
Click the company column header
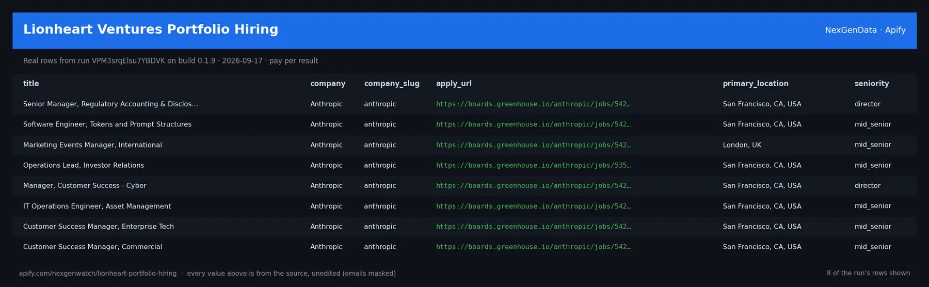[x=328, y=84]
